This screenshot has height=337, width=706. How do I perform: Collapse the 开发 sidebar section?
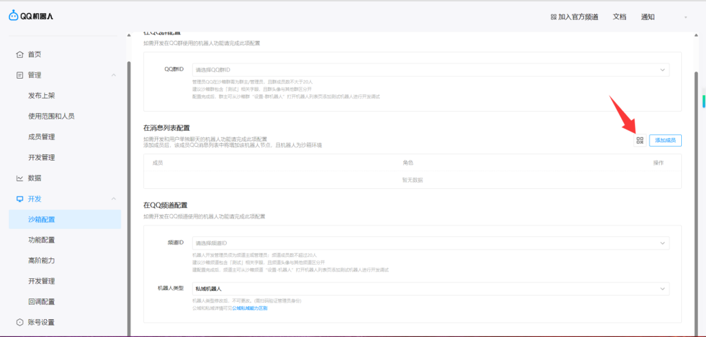[x=113, y=199]
